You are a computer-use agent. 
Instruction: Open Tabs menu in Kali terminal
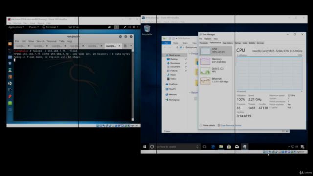(62, 41)
